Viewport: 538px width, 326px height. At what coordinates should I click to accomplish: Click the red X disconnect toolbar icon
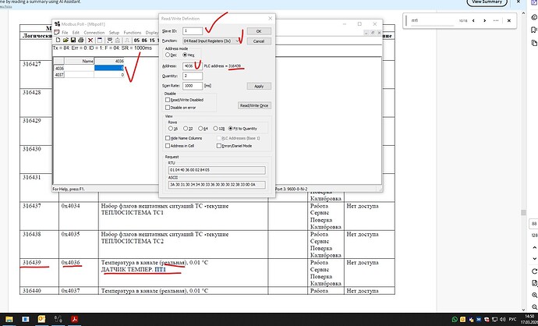(90, 40)
